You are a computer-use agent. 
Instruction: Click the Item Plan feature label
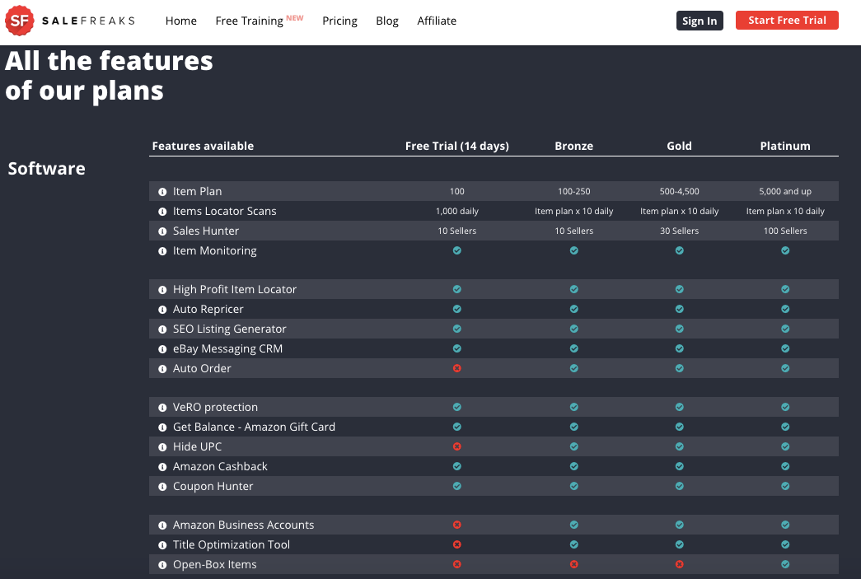coord(197,192)
